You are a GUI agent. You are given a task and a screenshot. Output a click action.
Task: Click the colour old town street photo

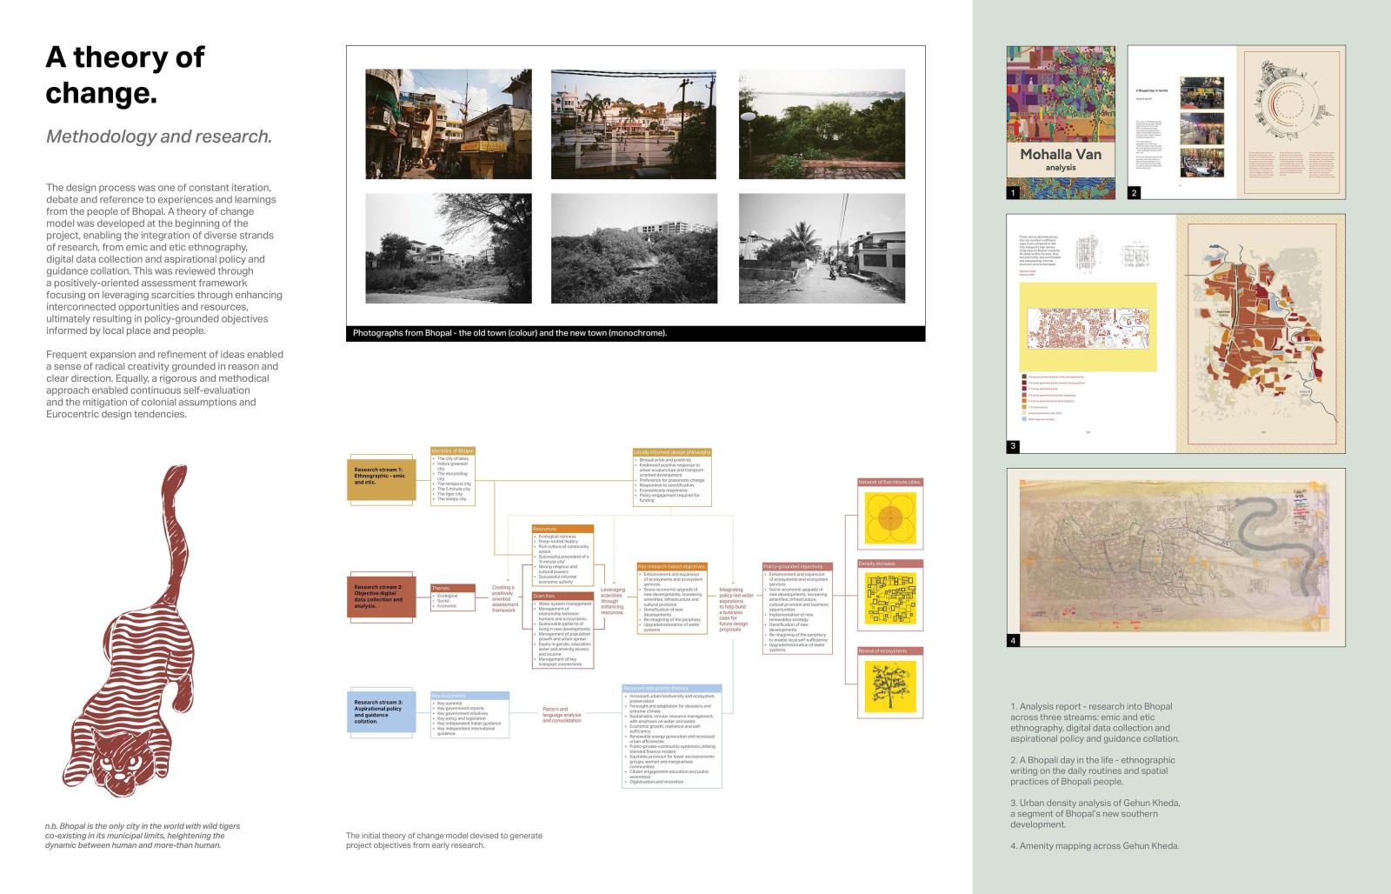pyautogui.click(x=448, y=124)
